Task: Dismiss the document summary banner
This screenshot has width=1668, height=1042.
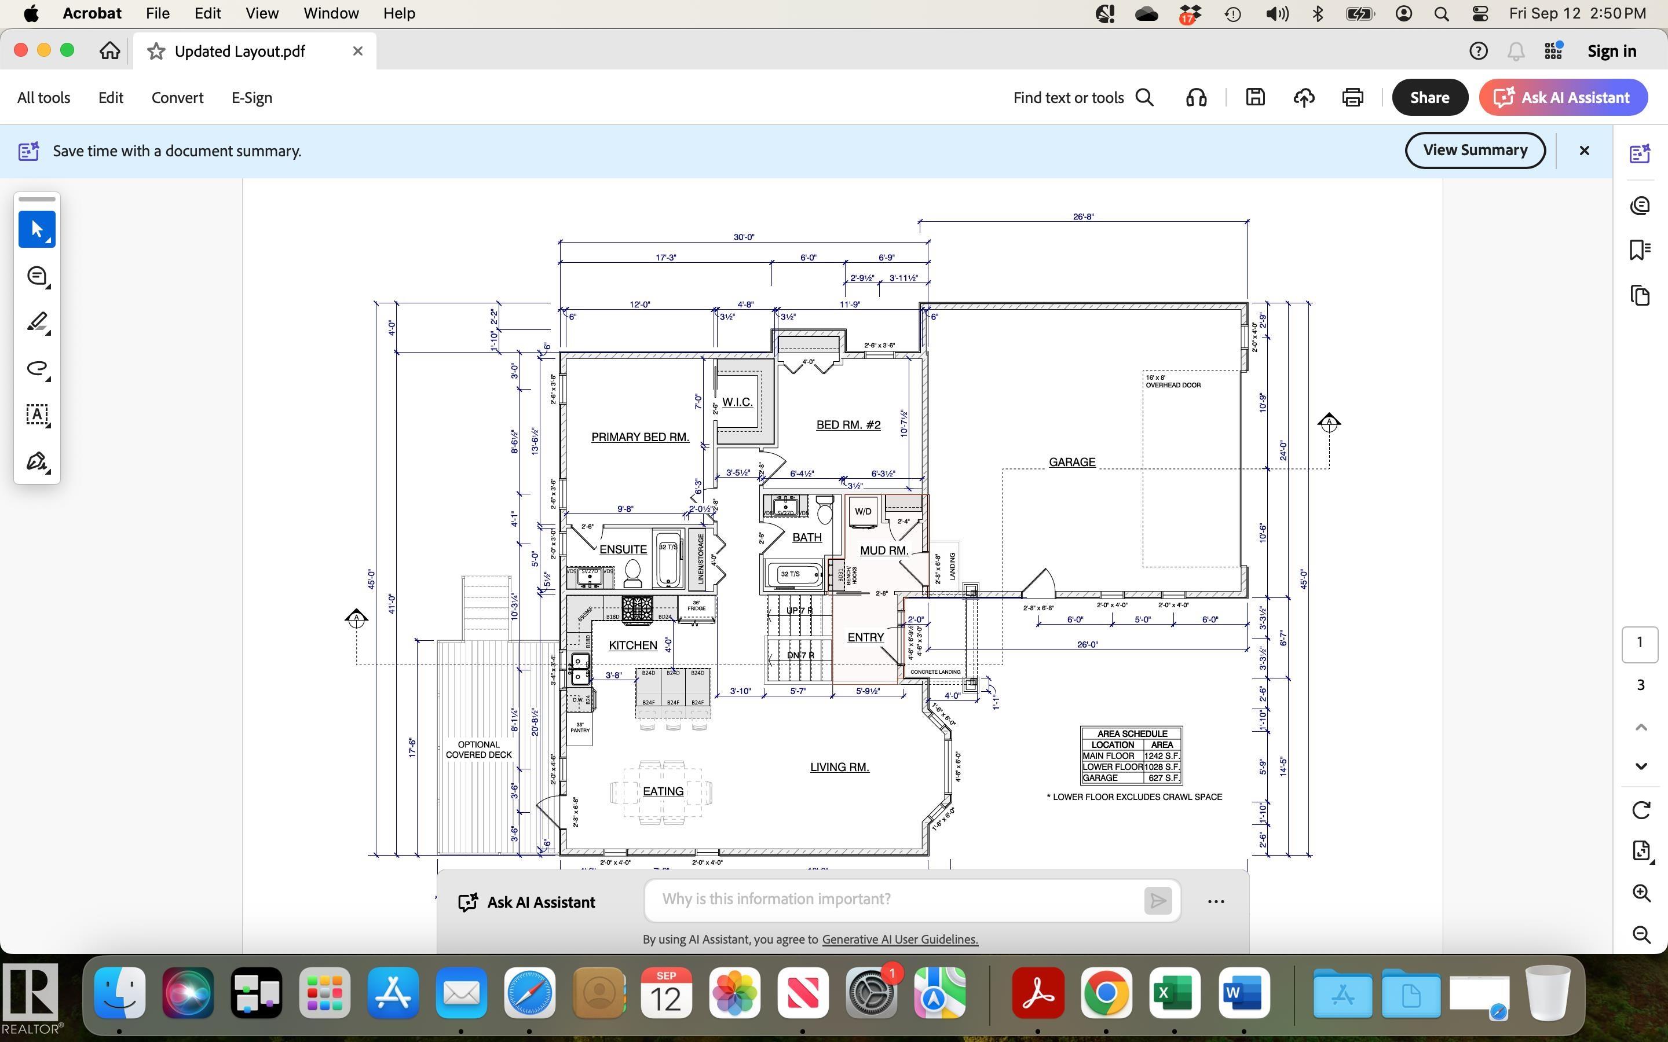Action: point(1584,151)
